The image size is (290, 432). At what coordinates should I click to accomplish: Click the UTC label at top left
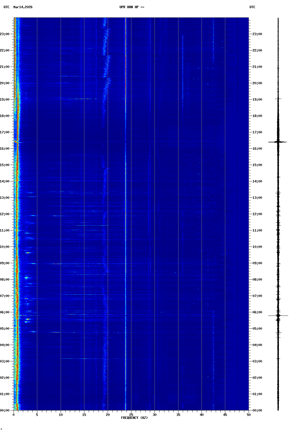[x=7, y=7]
